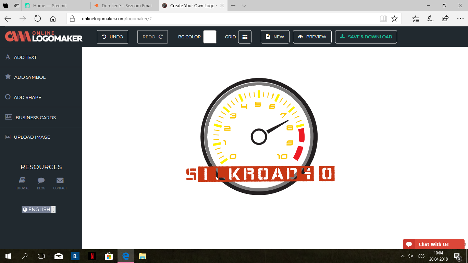Click the Save & Download button
Screen dimensions: 468x263
pos(366,37)
